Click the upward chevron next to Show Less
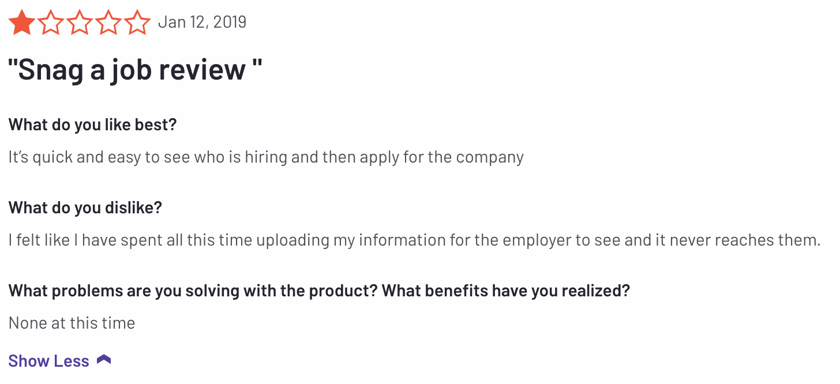 104,360
